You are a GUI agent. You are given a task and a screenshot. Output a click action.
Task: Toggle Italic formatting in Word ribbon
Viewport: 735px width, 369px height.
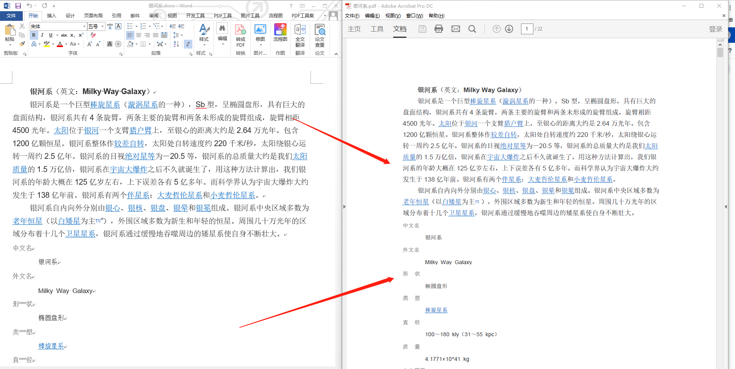[42, 35]
